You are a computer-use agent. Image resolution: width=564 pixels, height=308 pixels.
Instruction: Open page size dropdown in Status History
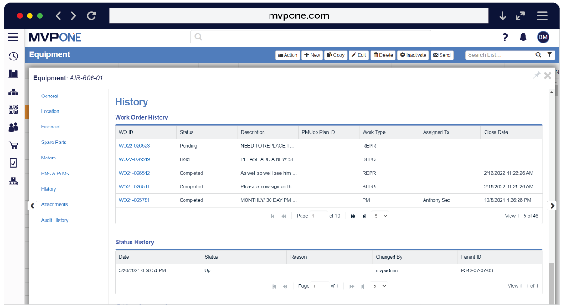pyautogui.click(x=379, y=286)
